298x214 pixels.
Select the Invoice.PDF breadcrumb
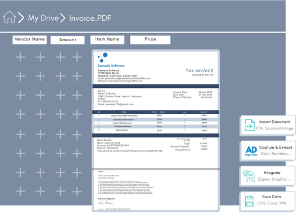(x=91, y=18)
